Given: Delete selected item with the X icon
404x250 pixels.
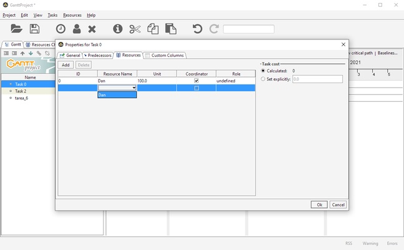Looking at the screenshot, I should [x=92, y=29].
